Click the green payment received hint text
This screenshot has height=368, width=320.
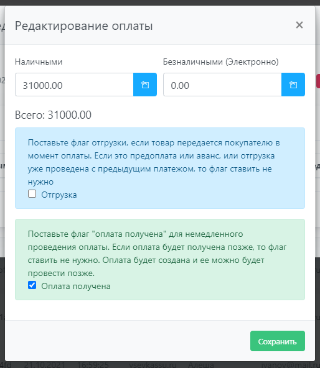[157, 254]
